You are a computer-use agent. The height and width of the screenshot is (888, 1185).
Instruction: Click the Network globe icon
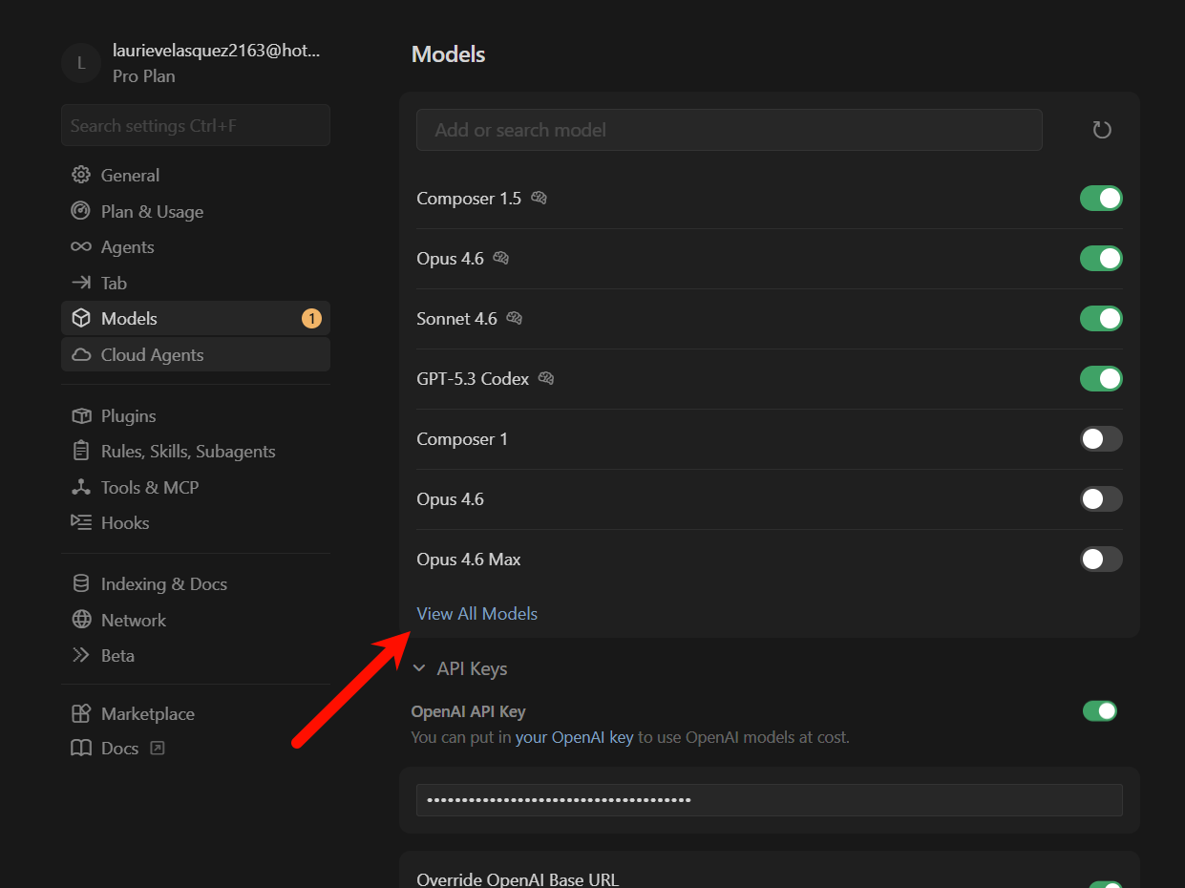click(x=81, y=621)
